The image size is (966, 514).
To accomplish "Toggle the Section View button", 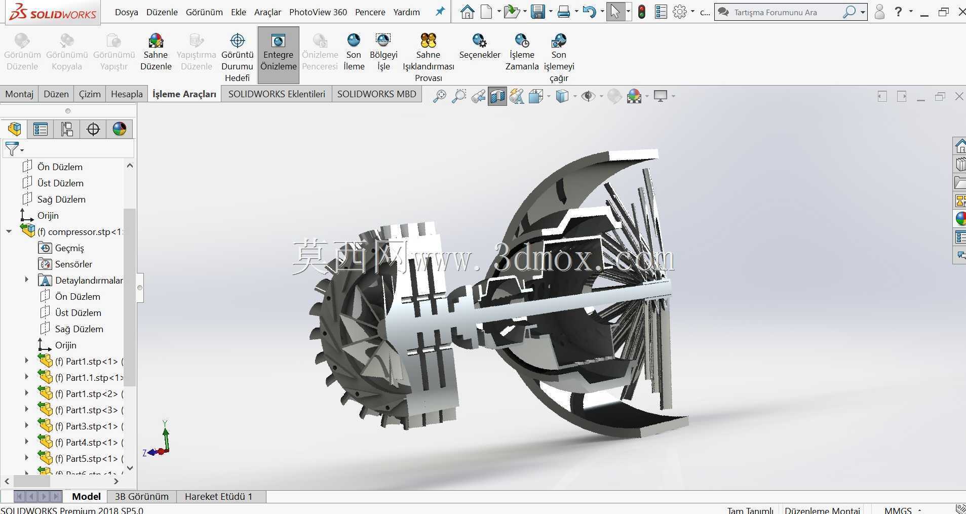I will 497,96.
